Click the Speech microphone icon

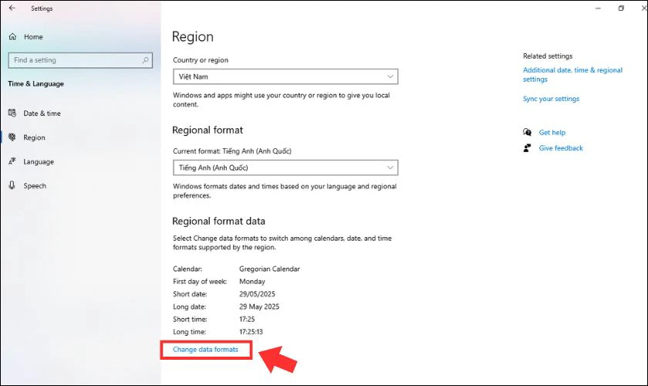[12, 185]
